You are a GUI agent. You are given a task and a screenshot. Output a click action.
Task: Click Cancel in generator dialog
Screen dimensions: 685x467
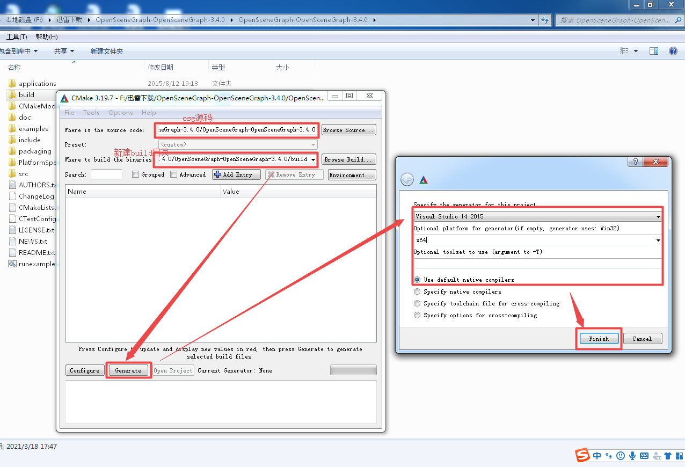(x=642, y=339)
